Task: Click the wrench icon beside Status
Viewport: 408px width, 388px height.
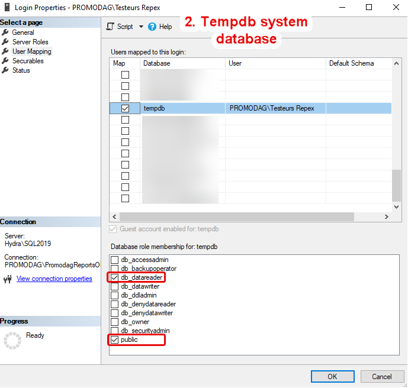Action: click(x=5, y=70)
